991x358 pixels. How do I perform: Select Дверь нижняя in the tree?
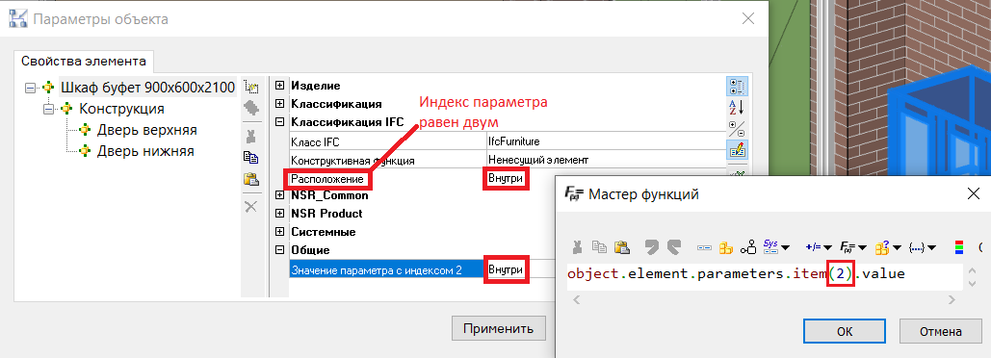[145, 151]
